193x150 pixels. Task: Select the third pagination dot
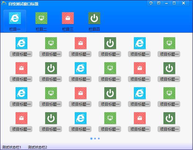coord(99,138)
